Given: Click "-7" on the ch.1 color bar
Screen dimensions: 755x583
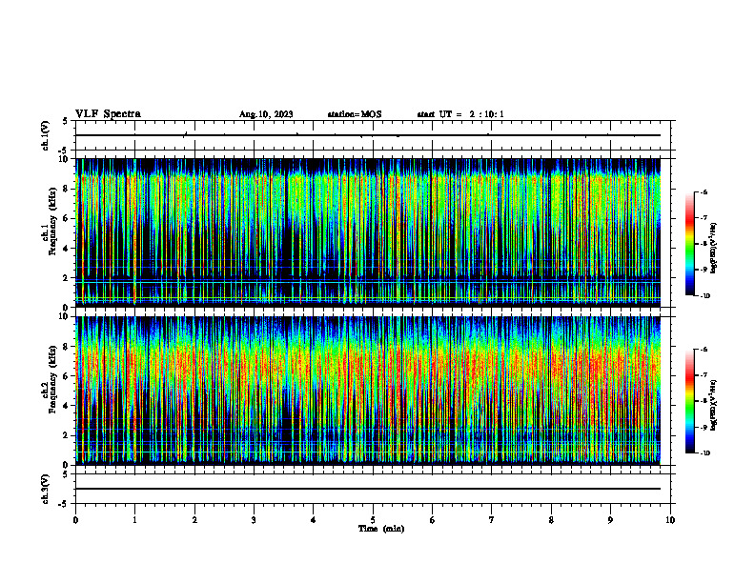Looking at the screenshot, I should pos(704,218).
